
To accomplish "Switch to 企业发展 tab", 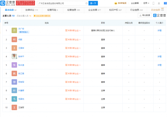I will pyautogui.click(x=94, y=10).
